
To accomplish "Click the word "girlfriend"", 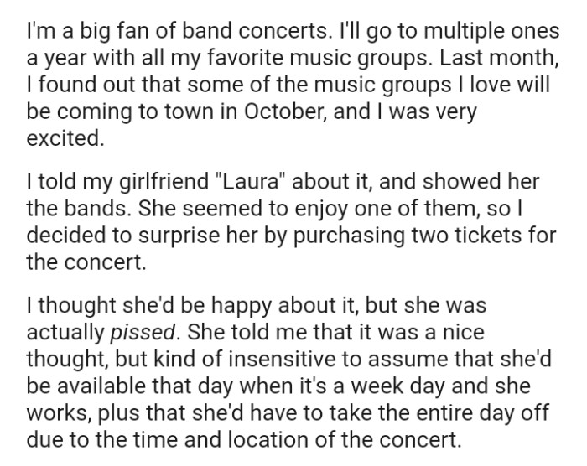I will click(117, 182).
